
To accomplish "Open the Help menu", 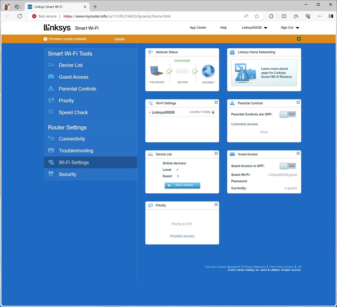I will pyautogui.click(x=223, y=28).
